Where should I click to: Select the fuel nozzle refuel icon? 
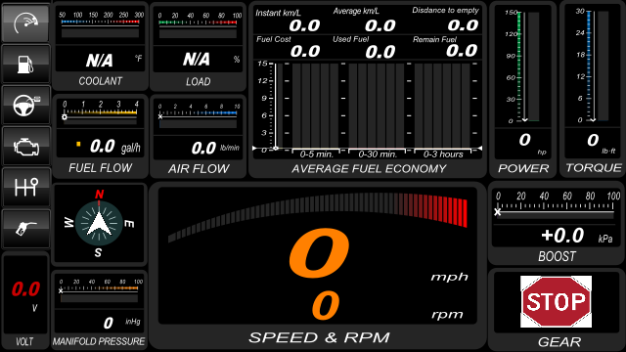[26, 229]
